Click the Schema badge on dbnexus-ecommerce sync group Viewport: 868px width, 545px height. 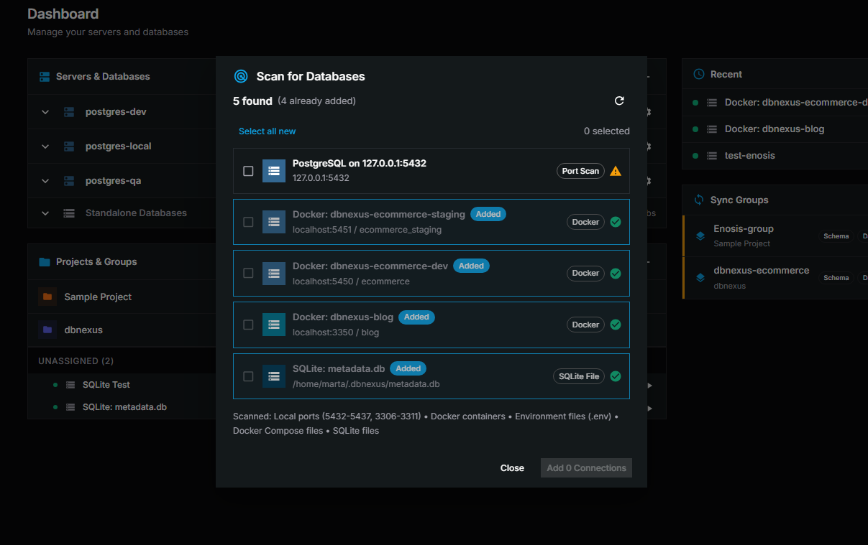tap(836, 277)
